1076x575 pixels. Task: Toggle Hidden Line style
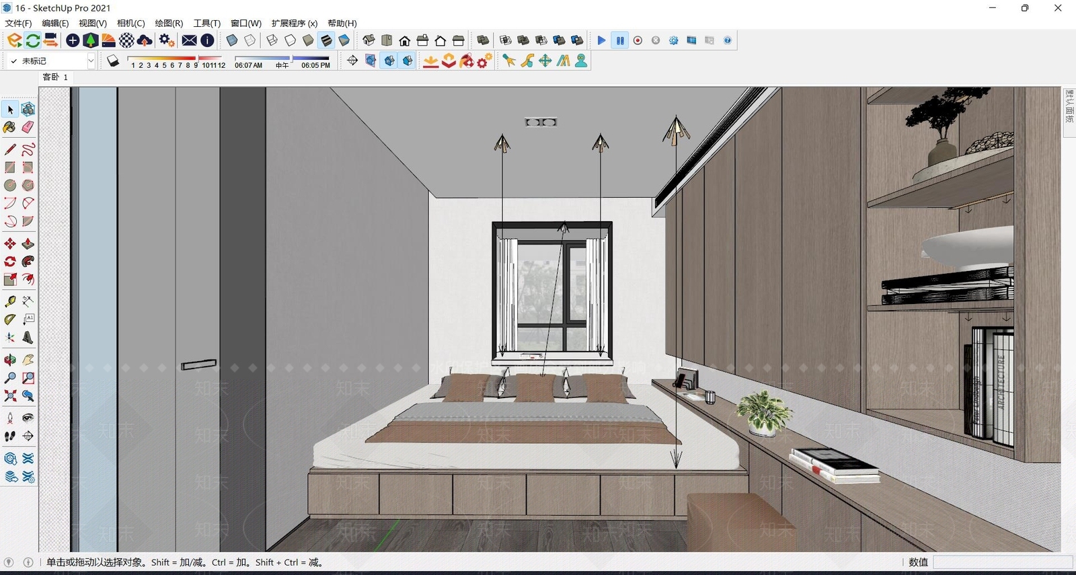(x=291, y=40)
